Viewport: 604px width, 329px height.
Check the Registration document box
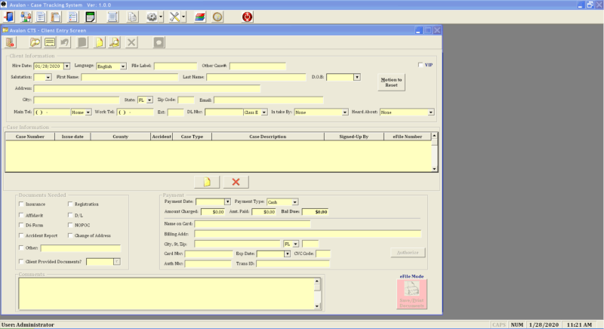pos(70,204)
